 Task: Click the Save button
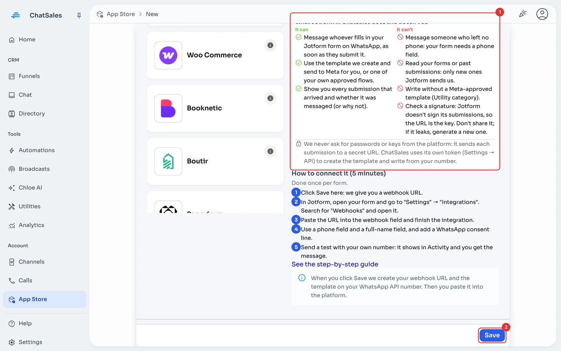(492, 335)
